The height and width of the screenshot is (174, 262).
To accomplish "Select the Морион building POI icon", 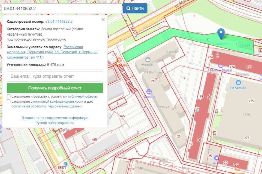I will (x=148, y=59).
